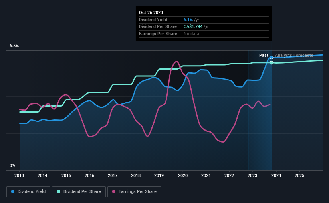Select the blue Dividend Yield data point marker

pyautogui.click(x=272, y=57)
